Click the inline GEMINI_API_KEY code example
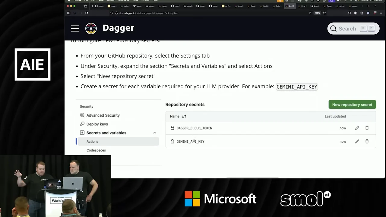 click(297, 87)
